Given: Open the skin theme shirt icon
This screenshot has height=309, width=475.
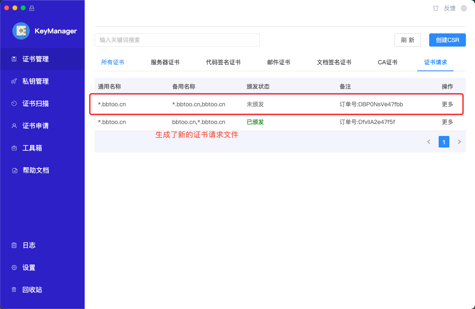Looking at the screenshot, I should coord(435,8).
